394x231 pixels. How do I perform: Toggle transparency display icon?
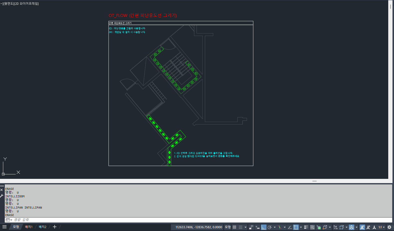point(312,227)
